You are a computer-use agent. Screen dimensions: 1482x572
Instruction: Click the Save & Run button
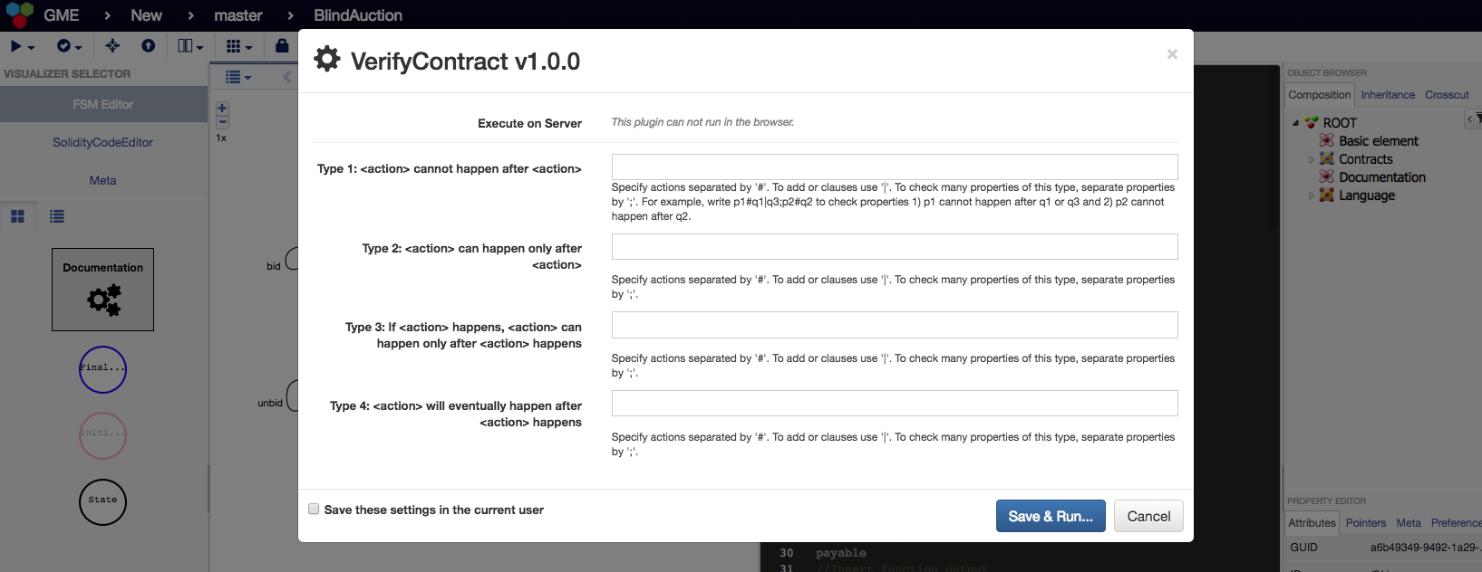1051,516
